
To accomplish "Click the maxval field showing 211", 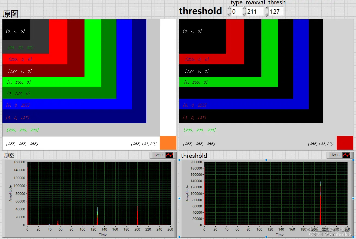I will [255, 11].
